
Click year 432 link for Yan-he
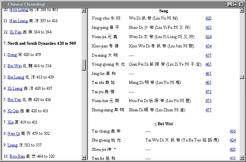(232, 158)
